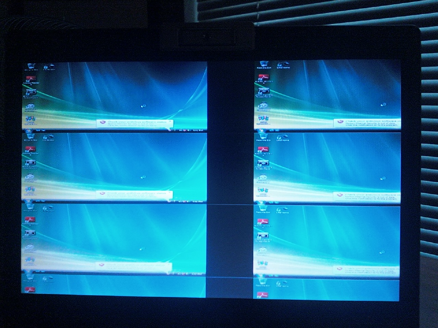438x328 pixels.
Task: Select the disc-shaped shortcut in top-left desktop copy
Action: pos(31,107)
